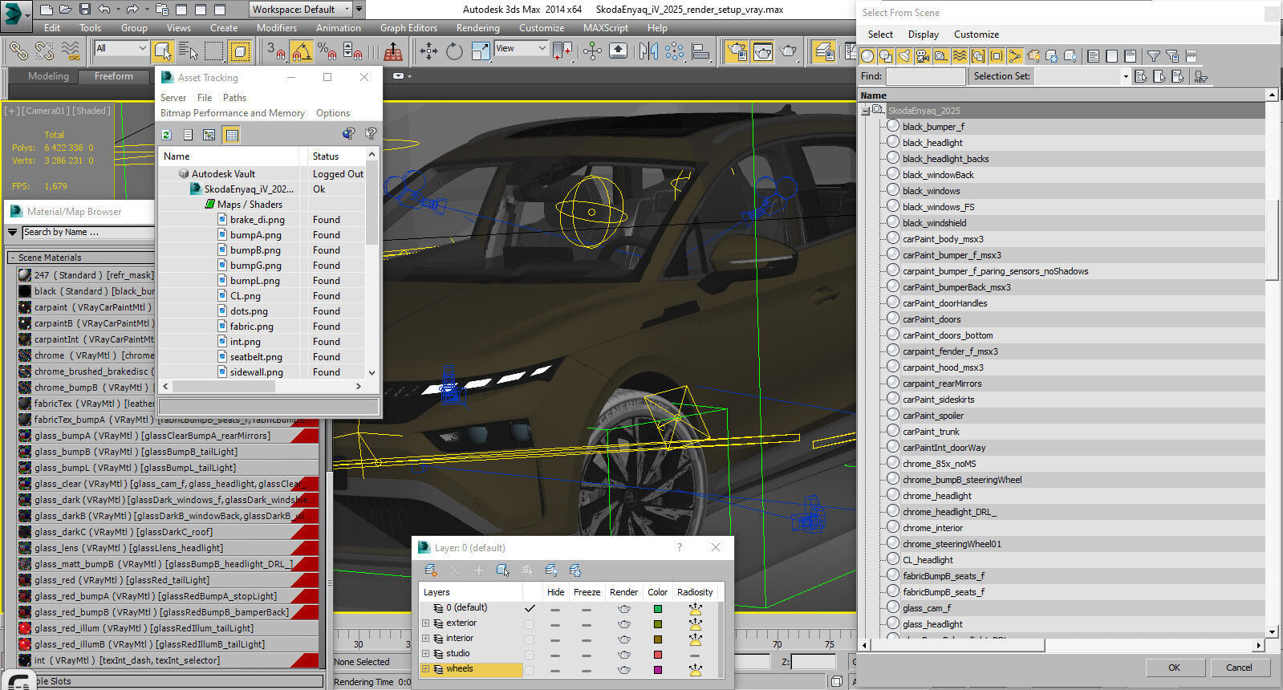The image size is (1283, 690).
Task: Freeze/Unfreeze All Layers icon
Action: 575,570
